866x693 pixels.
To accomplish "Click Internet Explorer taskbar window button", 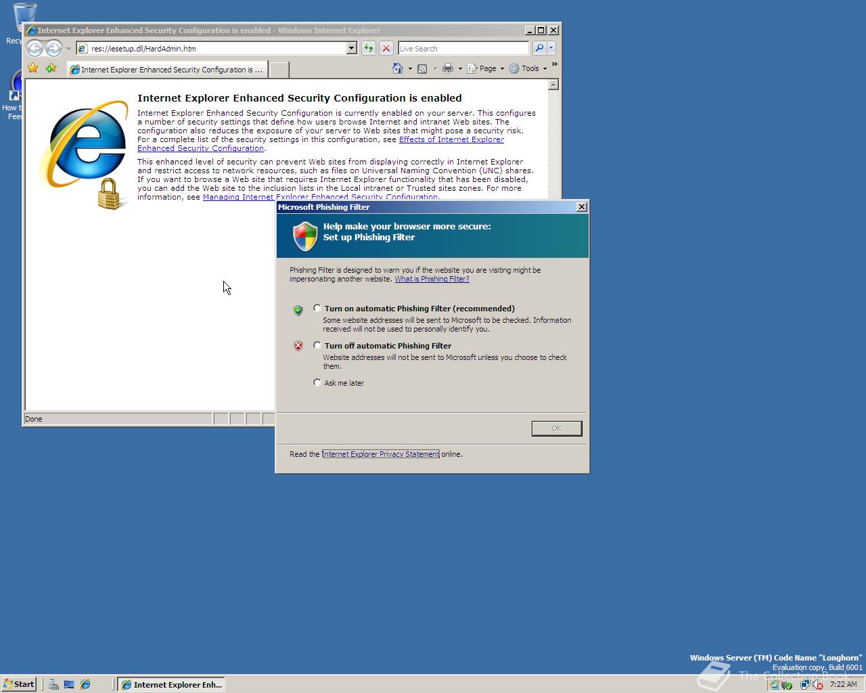I will click(x=171, y=684).
